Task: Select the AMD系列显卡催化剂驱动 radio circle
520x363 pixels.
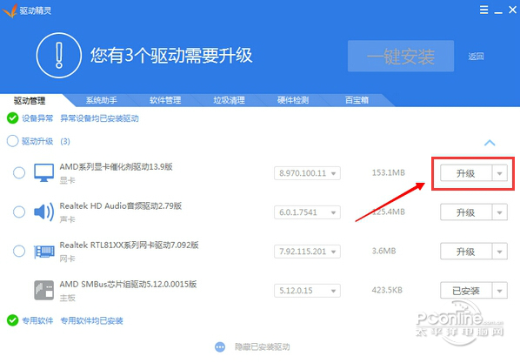Action: (x=19, y=172)
